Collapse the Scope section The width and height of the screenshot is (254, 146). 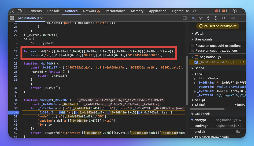[x=192, y=68]
